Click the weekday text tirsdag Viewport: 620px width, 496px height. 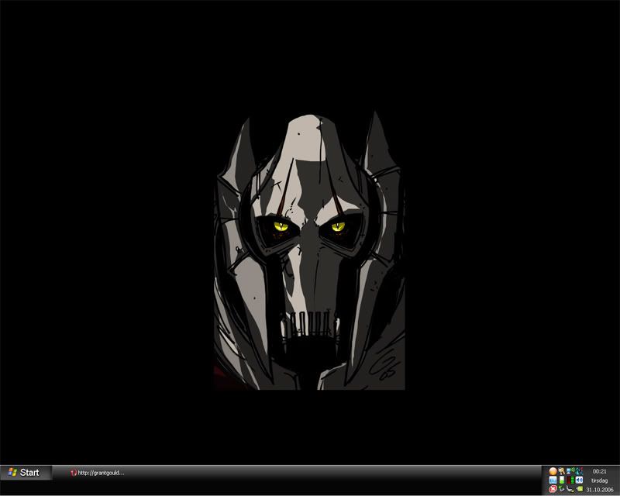tap(599, 480)
